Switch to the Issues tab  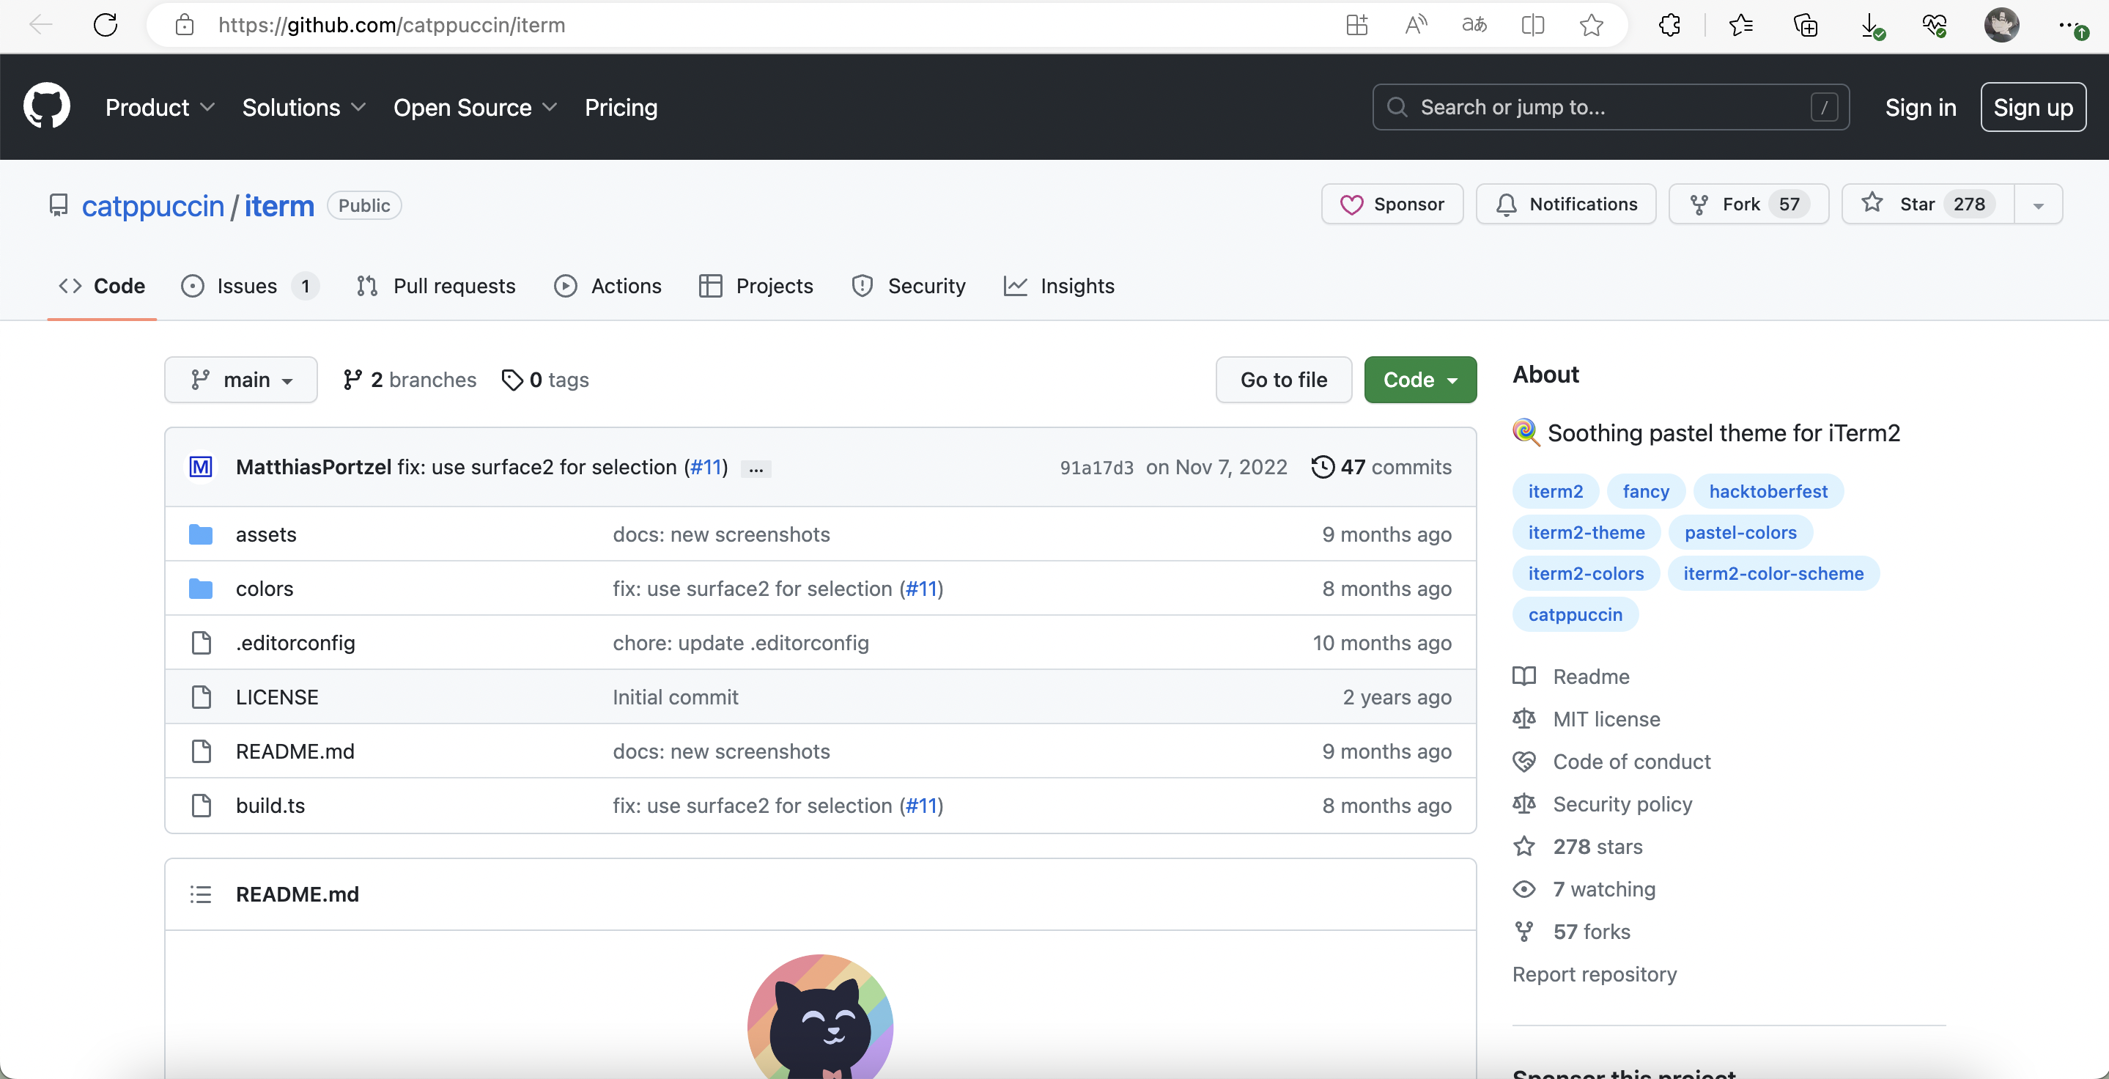click(x=246, y=286)
